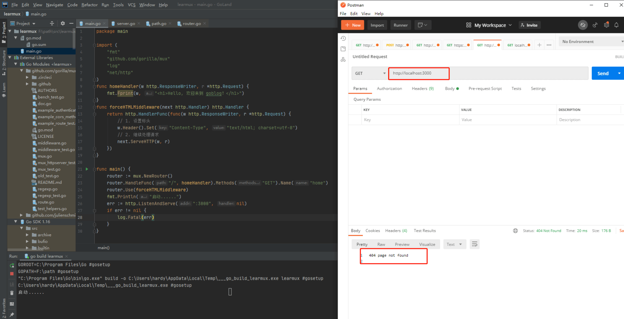Open response Test Results tab
624x319 pixels.
(x=425, y=231)
